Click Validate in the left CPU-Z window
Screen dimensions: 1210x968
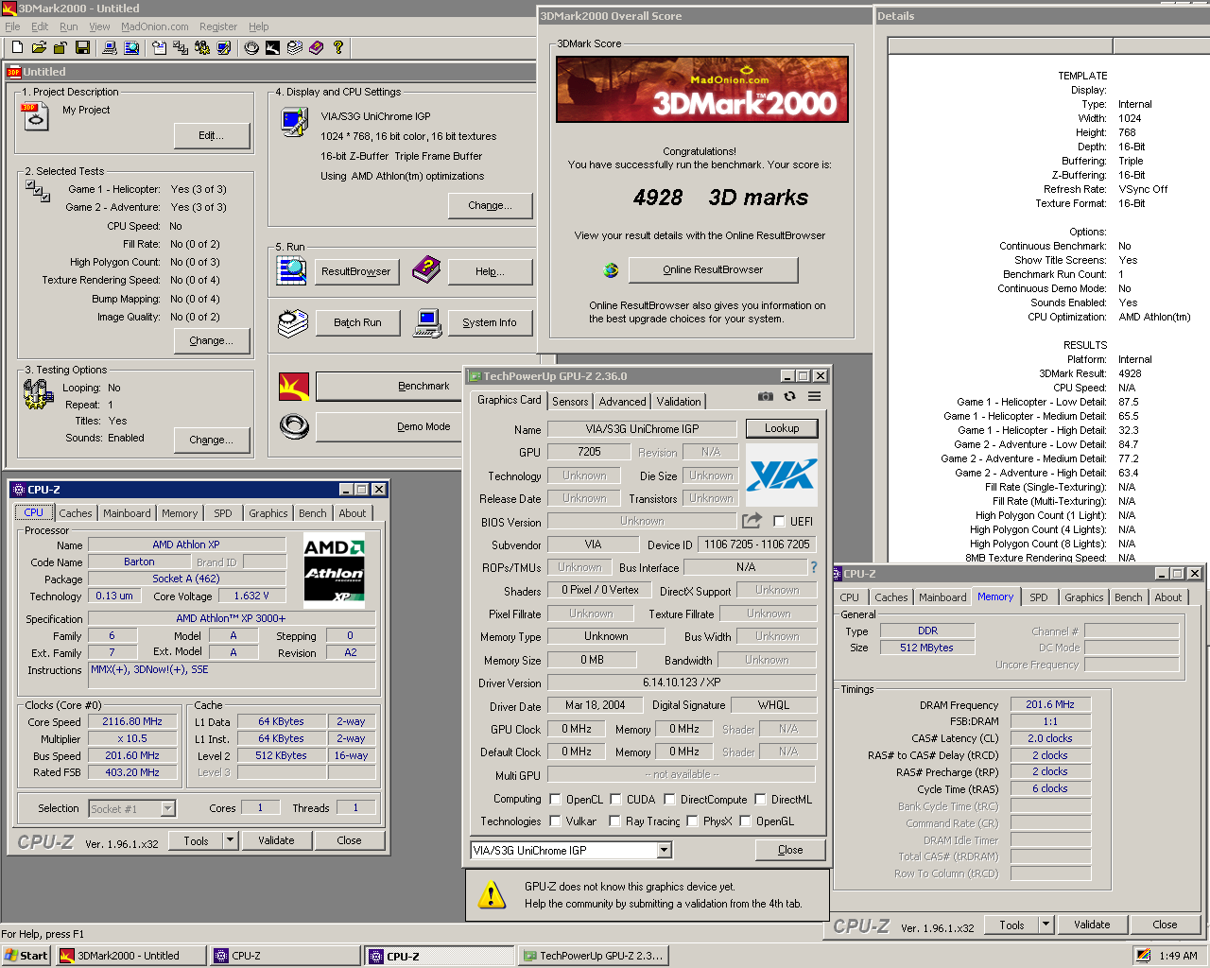pyautogui.click(x=276, y=840)
